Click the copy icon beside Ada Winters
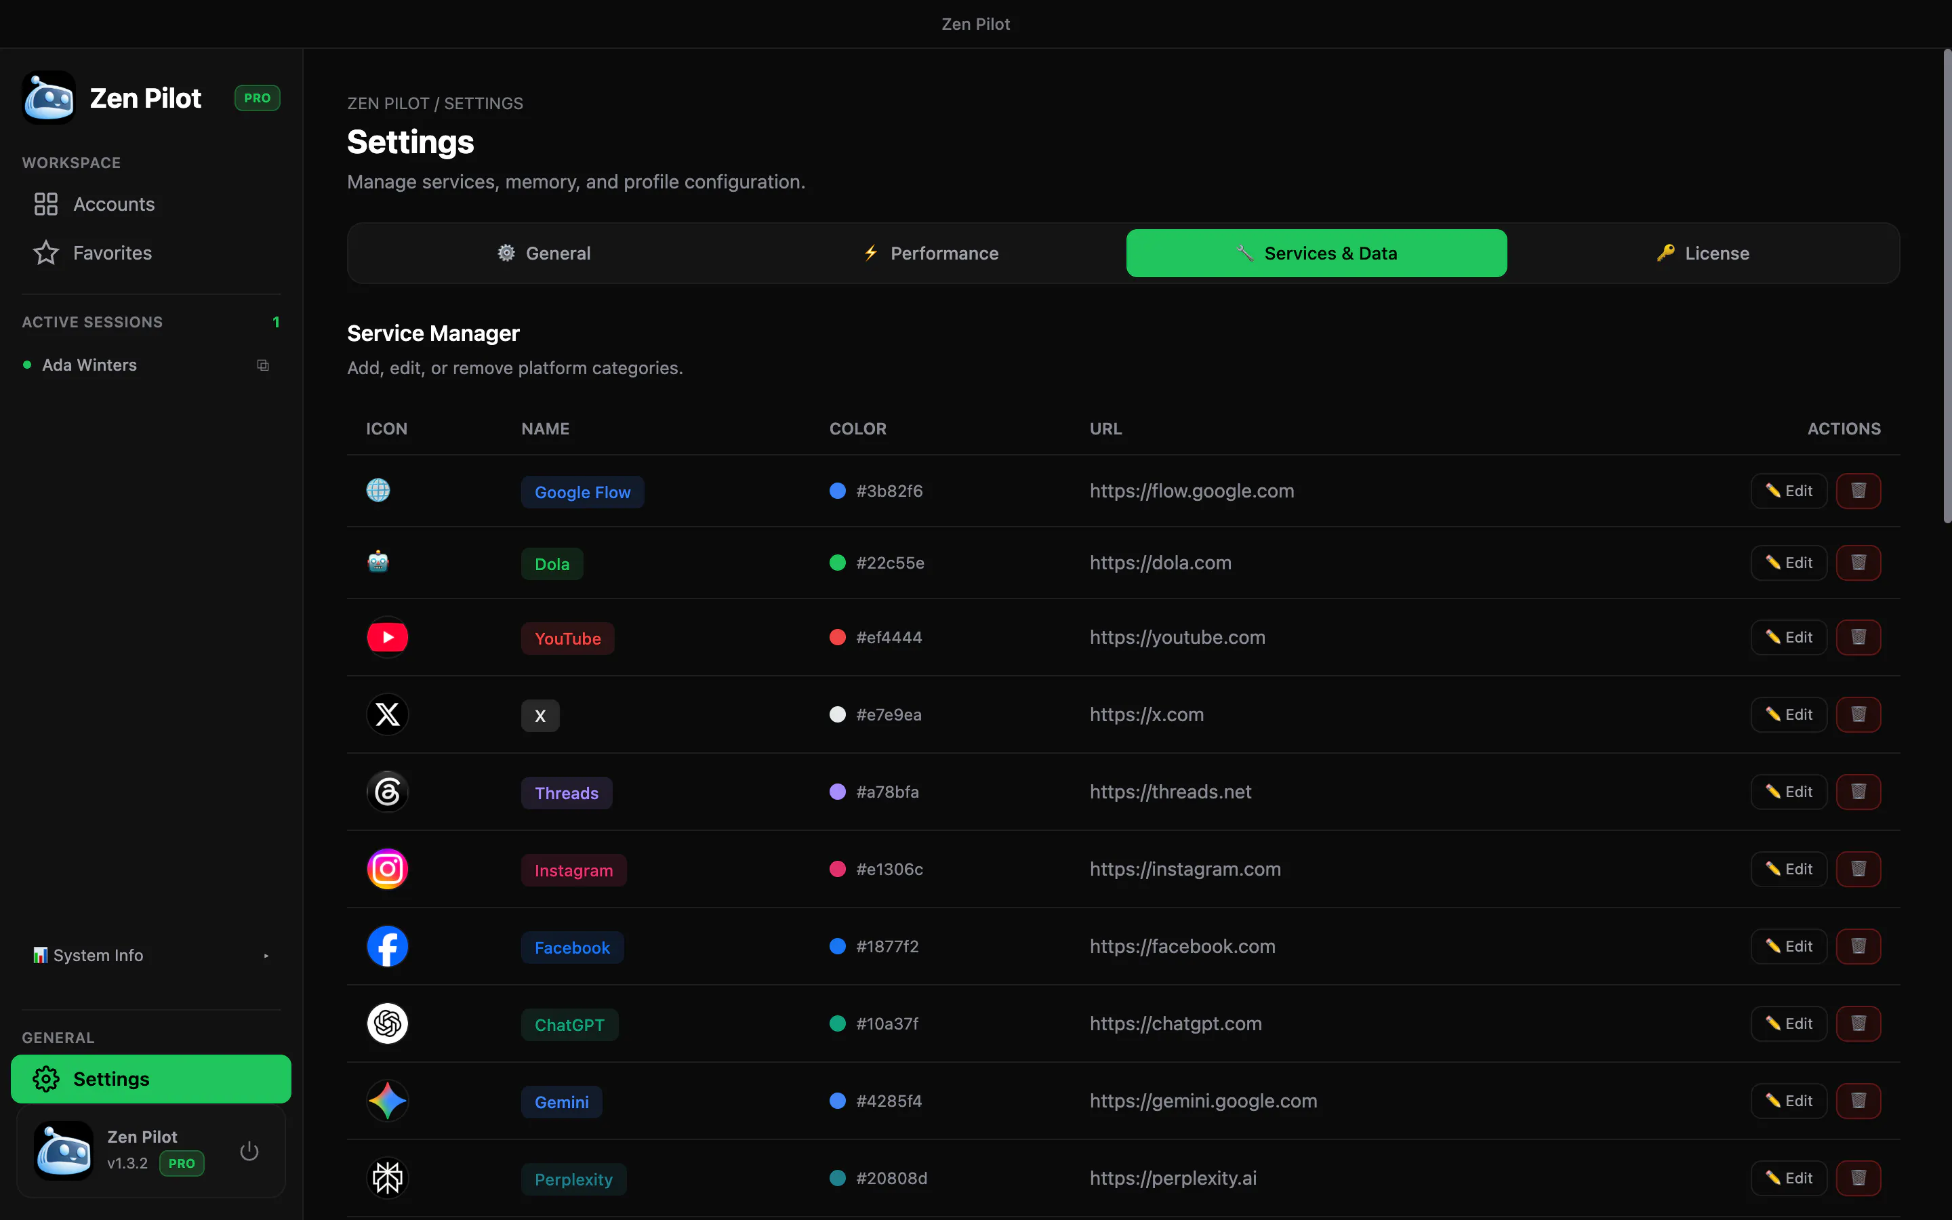Image resolution: width=1952 pixels, height=1220 pixels. coord(263,365)
